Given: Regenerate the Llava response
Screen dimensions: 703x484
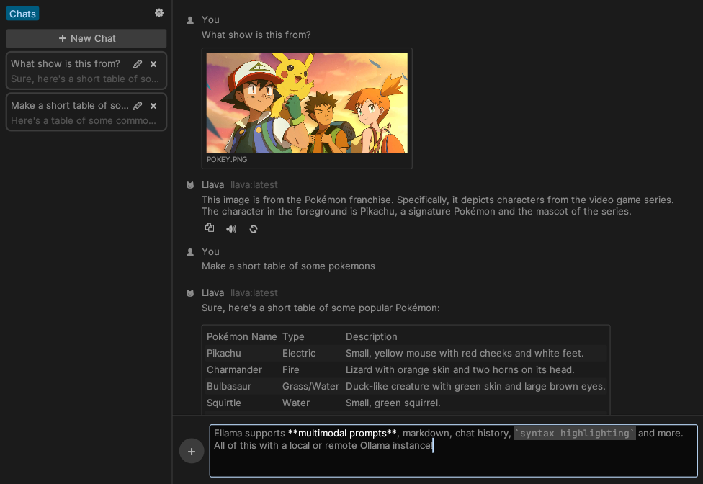Looking at the screenshot, I should pos(253,228).
